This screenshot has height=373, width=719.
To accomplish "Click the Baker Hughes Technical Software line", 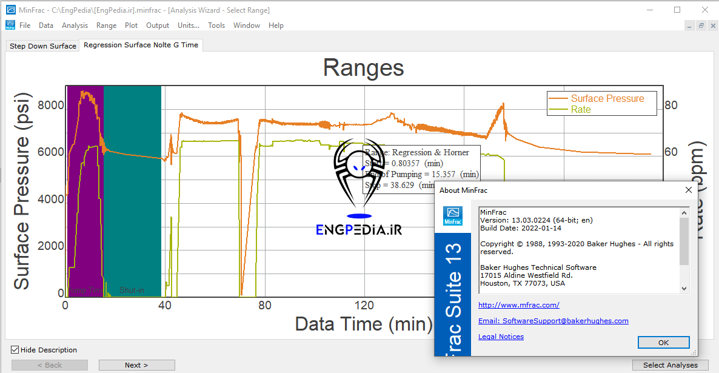I will point(538,267).
